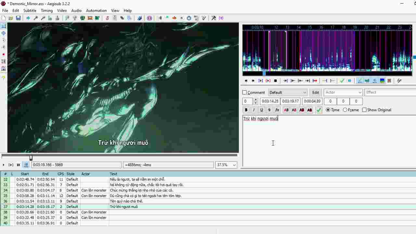Open the Automation menu

96,10
